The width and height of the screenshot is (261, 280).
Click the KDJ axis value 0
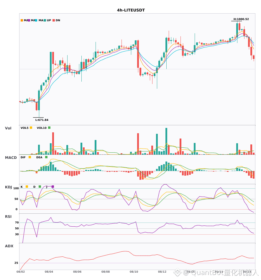(17, 209)
